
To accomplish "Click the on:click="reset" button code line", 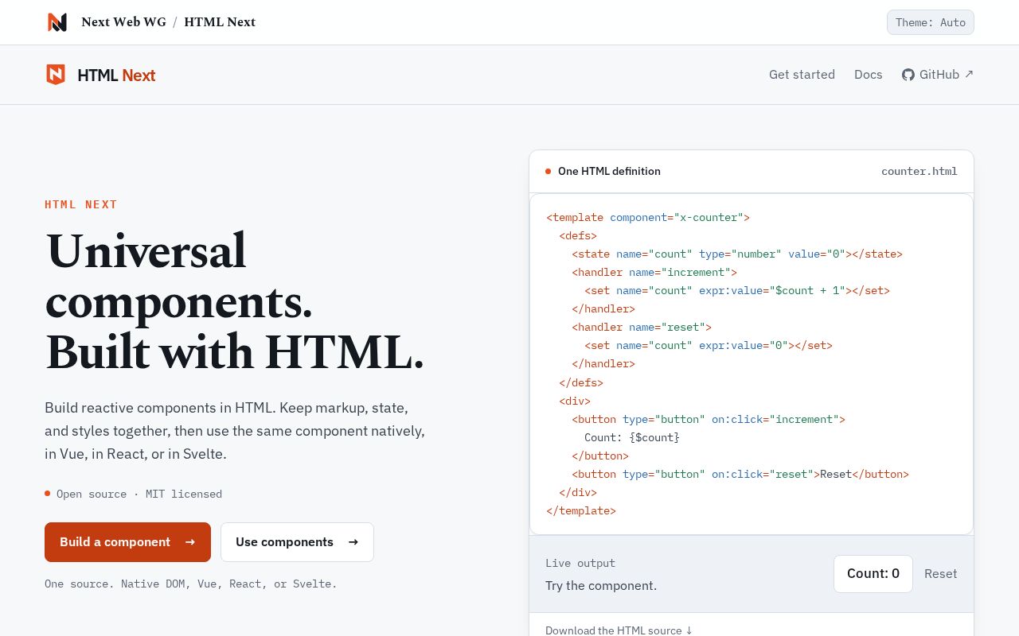I will [x=740, y=474].
